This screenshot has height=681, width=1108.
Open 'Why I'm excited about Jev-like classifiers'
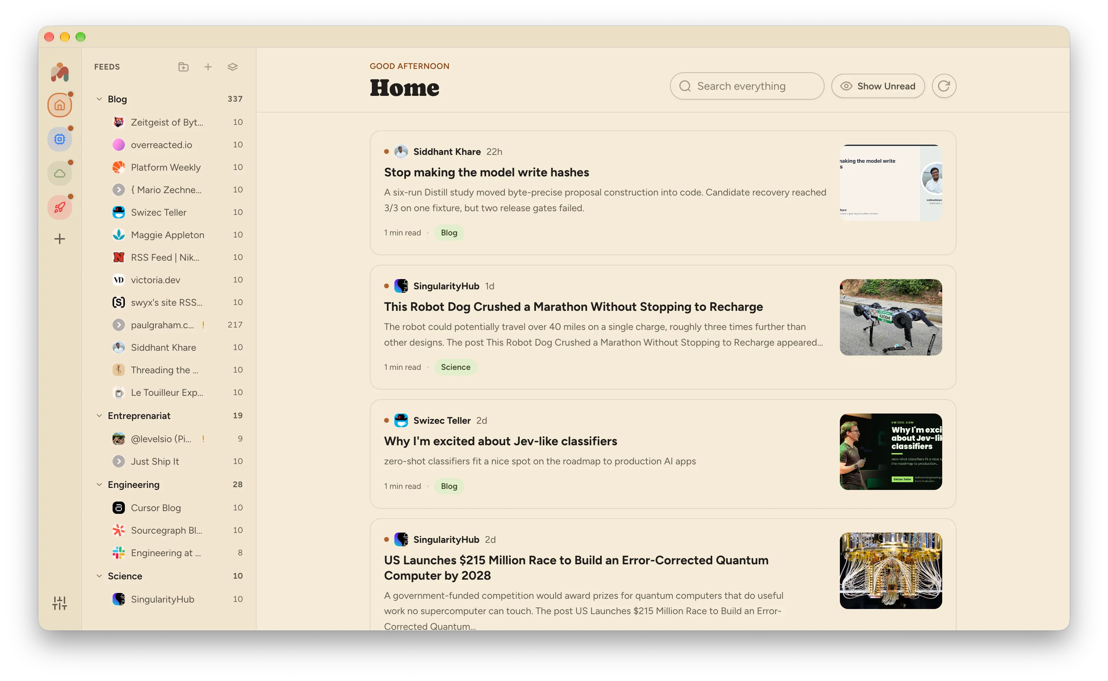point(500,441)
